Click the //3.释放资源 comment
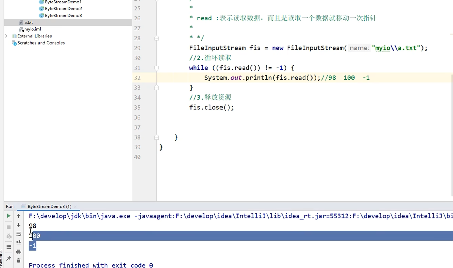This screenshot has width=453, height=268. (210, 98)
